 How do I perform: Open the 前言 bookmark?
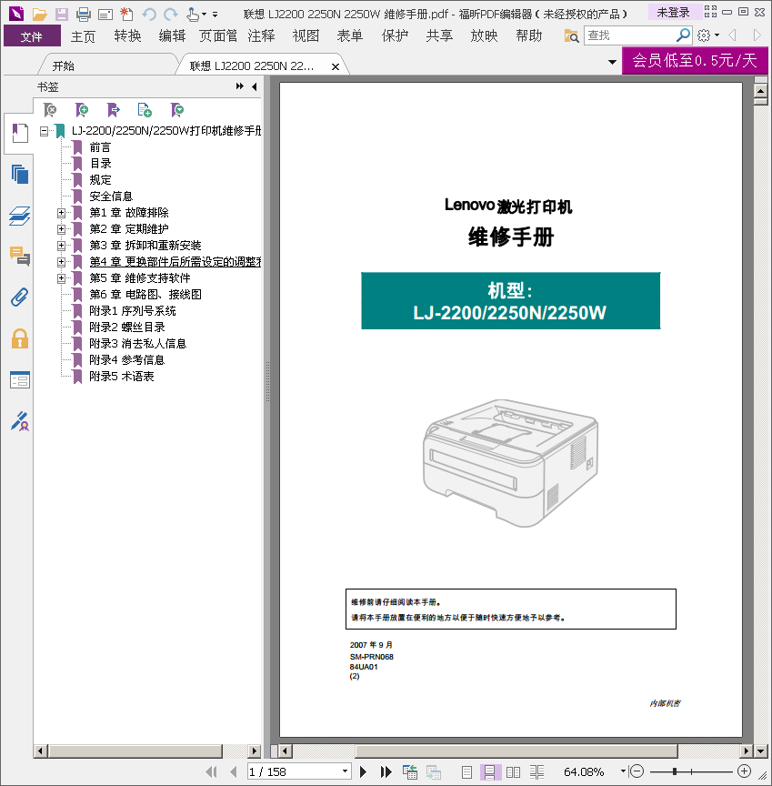click(100, 147)
